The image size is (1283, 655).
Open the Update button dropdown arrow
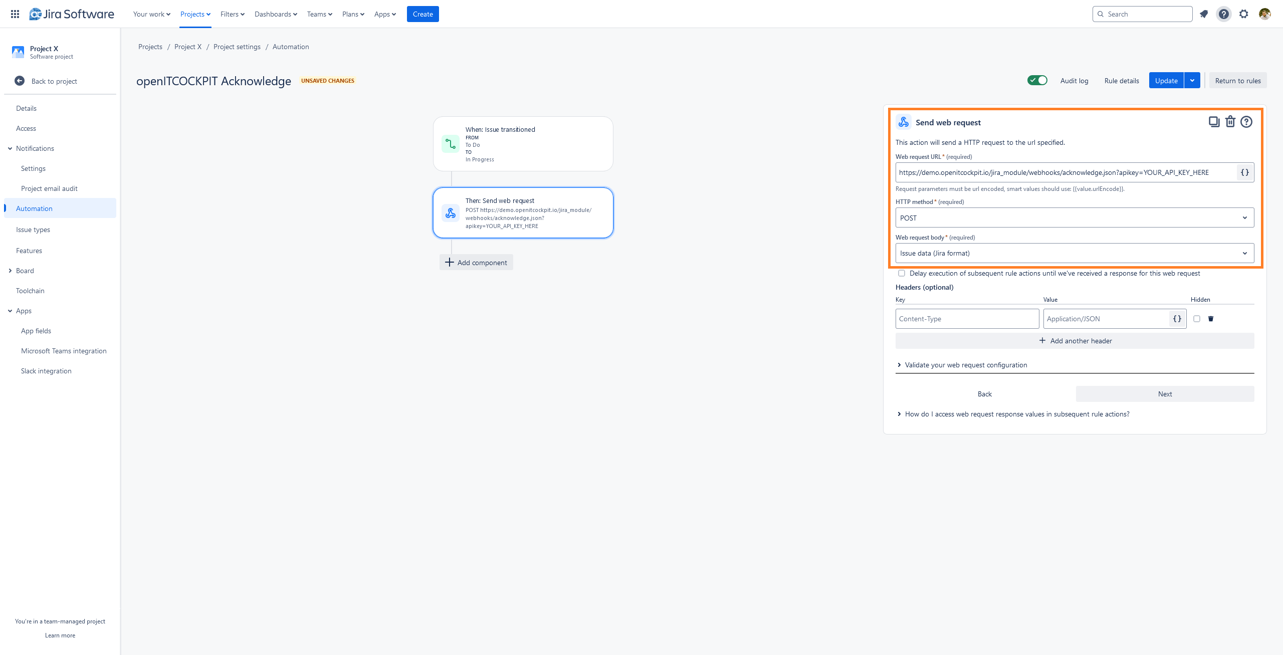click(x=1192, y=80)
